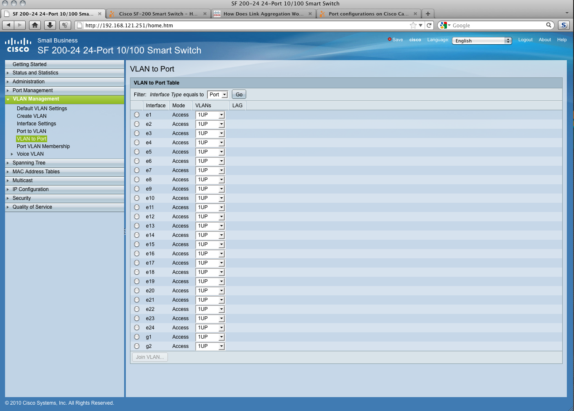Click the Logout link
Screen dimensions: 574x411
pyautogui.click(x=525, y=40)
